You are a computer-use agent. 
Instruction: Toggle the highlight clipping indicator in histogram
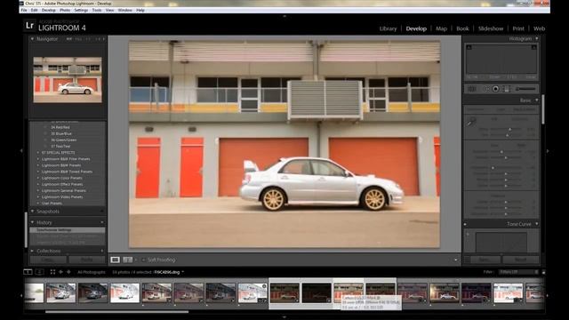tap(533, 47)
